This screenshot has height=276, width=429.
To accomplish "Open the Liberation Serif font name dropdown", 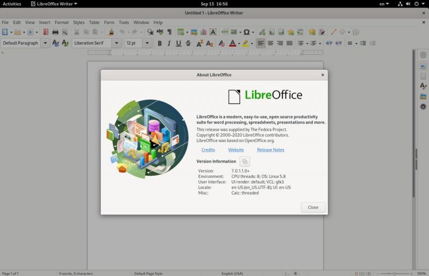I will click(117, 43).
